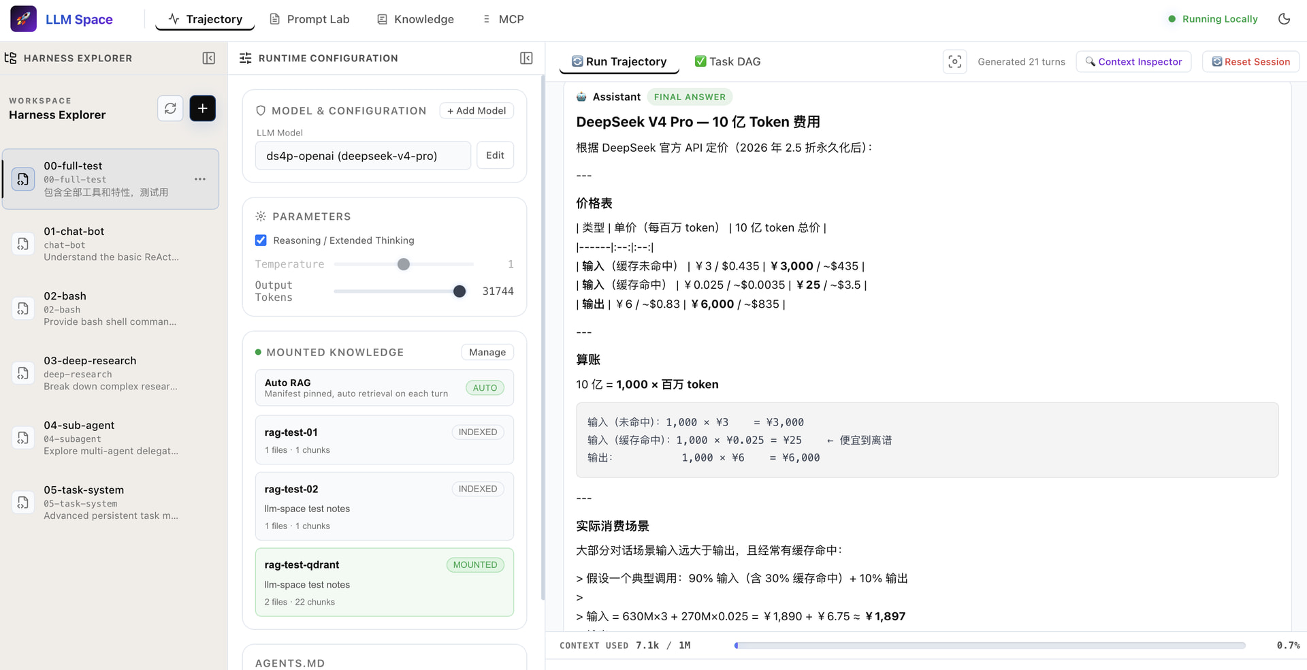
Task: Open the Trajectory tab
Action: [205, 19]
